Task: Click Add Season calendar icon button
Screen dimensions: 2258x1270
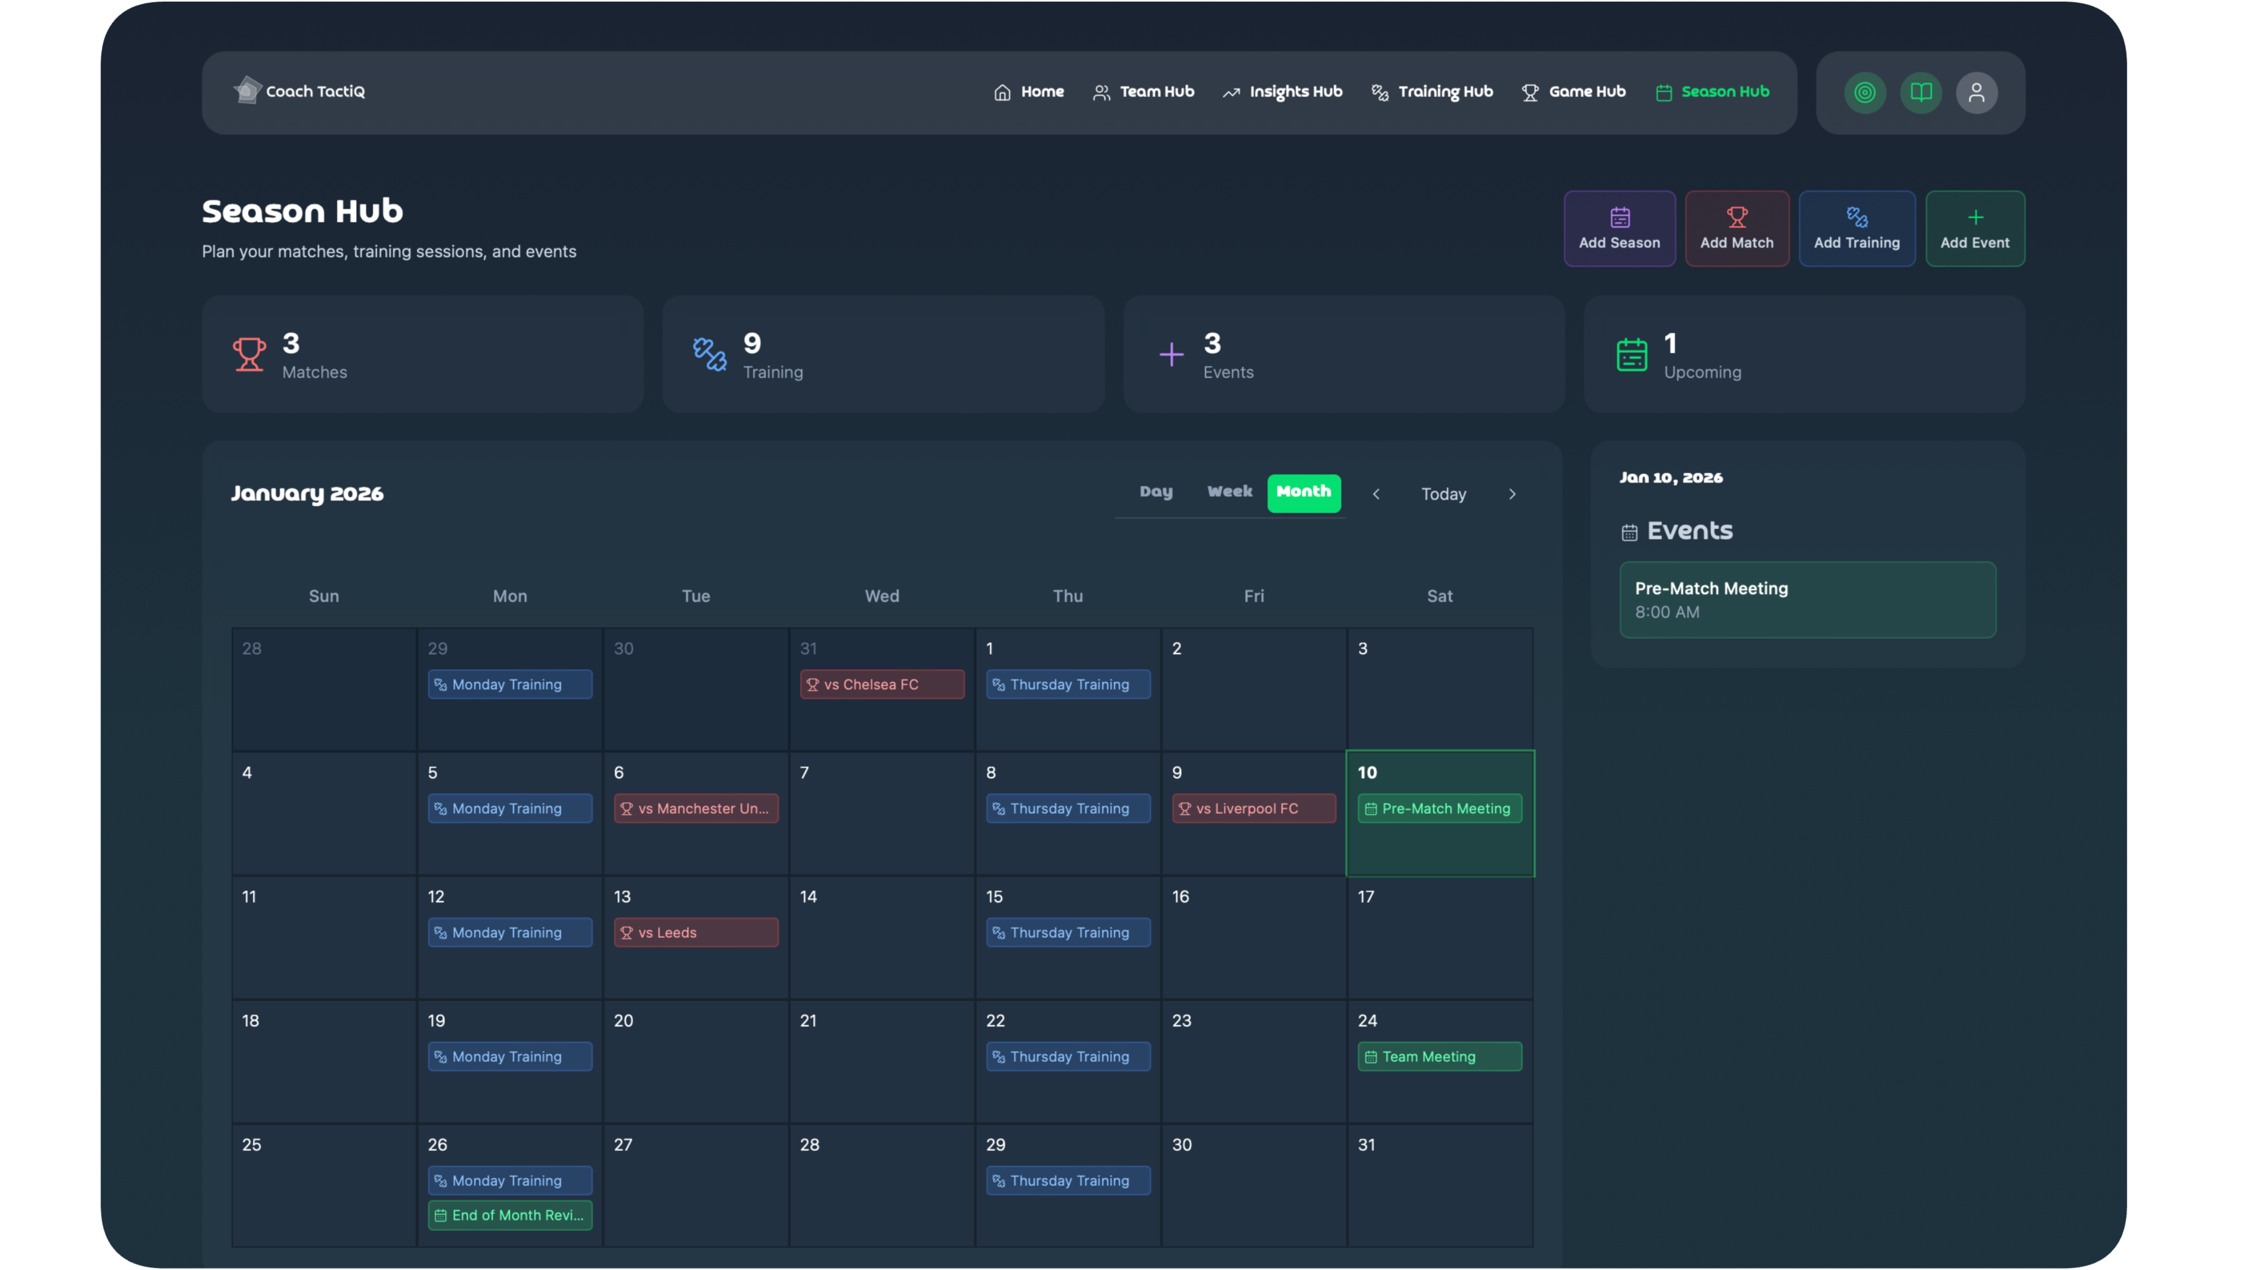Action: tap(1619, 228)
